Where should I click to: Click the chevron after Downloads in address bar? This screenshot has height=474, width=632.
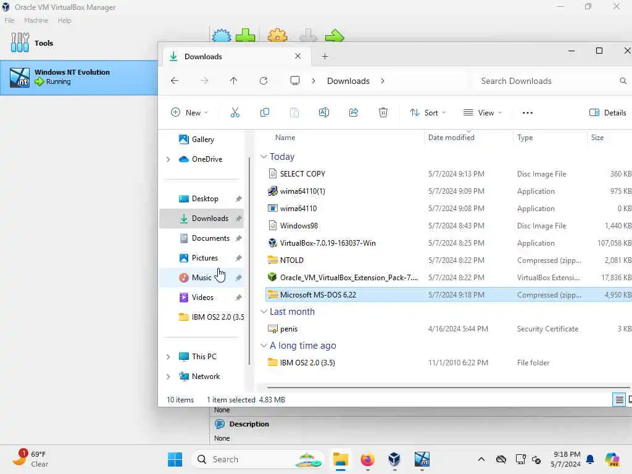click(383, 81)
